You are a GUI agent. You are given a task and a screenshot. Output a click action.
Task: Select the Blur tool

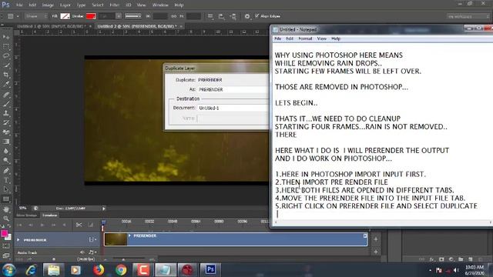tap(5, 151)
